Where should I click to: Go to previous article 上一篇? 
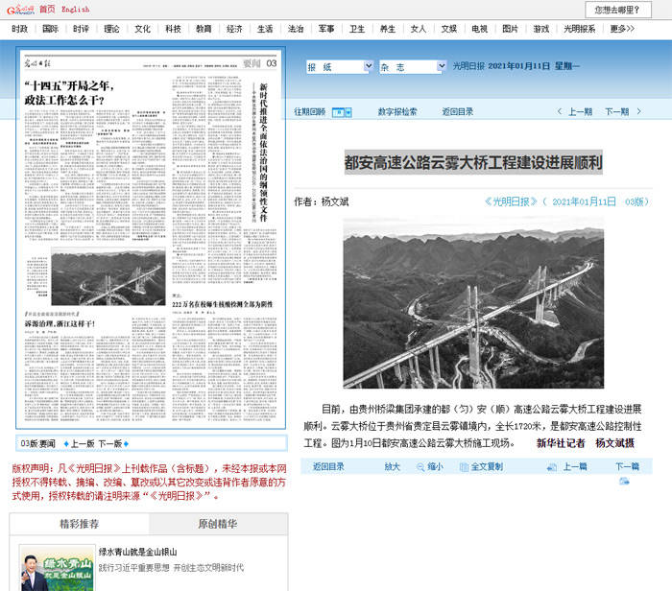point(575,466)
